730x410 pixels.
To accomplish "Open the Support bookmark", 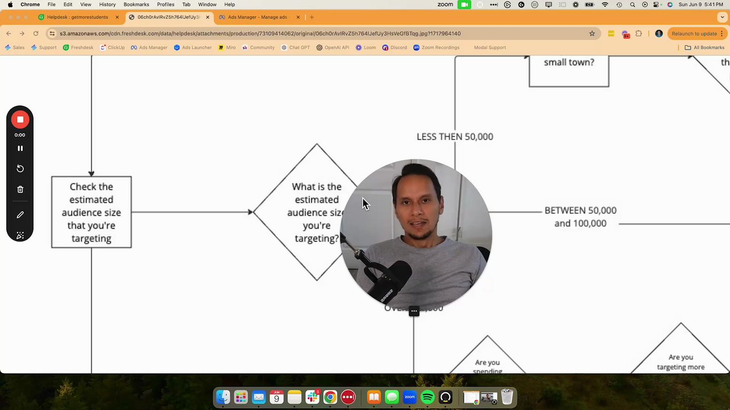I will click(x=44, y=48).
